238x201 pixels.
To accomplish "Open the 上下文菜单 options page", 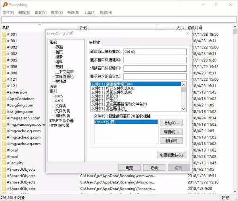I will (64, 72).
